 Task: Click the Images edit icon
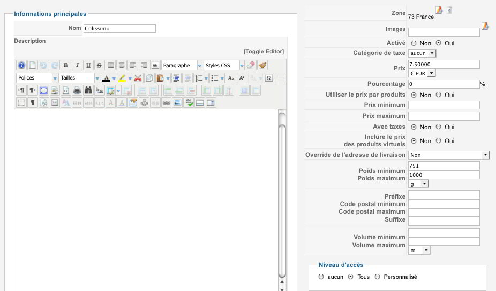485,26
